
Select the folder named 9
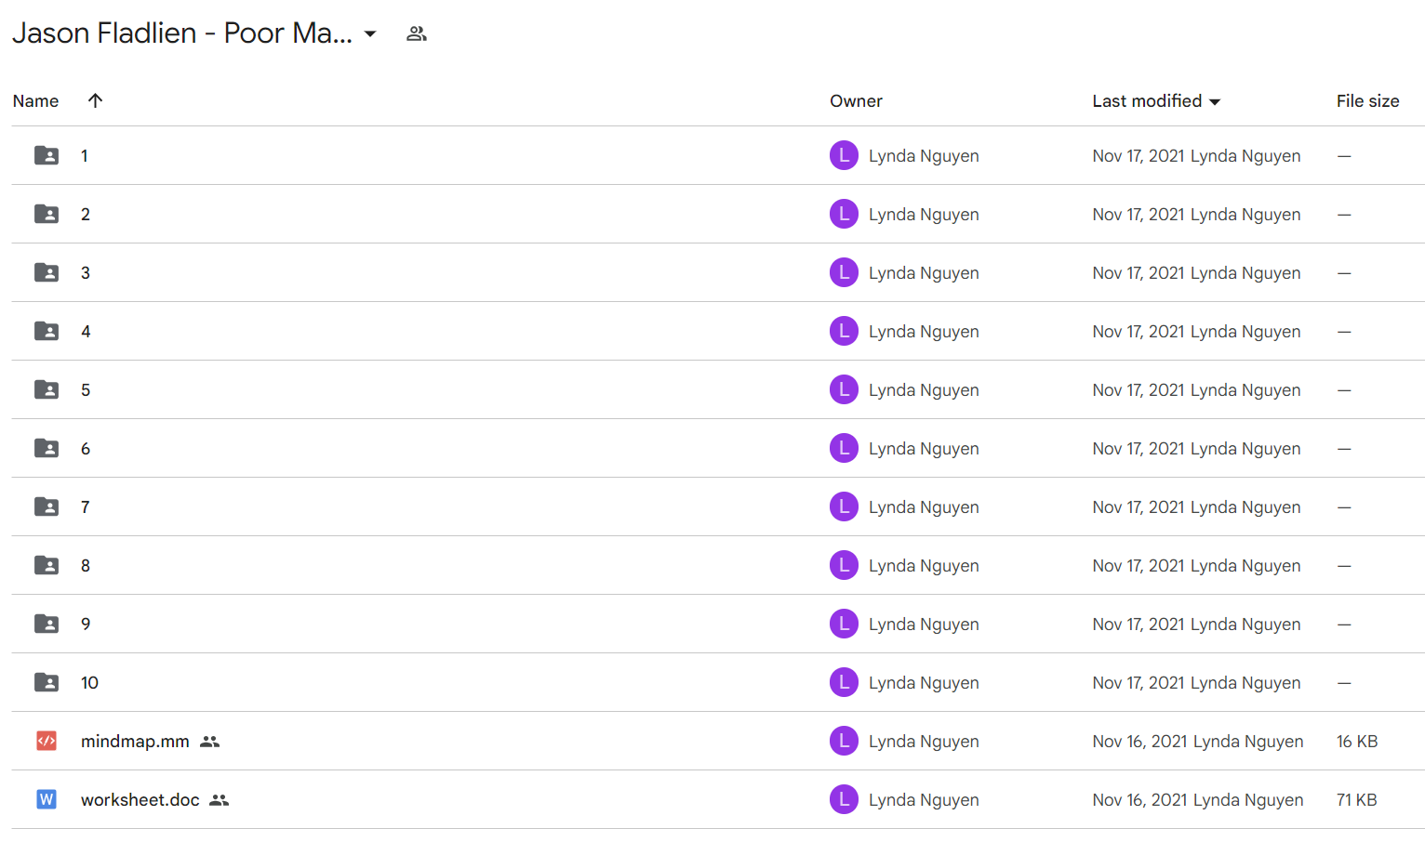click(x=86, y=625)
